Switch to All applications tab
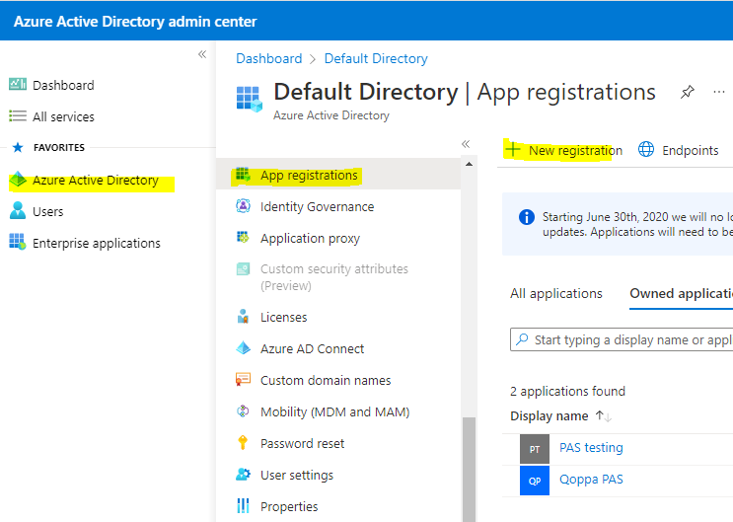This screenshot has height=522, width=733. click(555, 293)
